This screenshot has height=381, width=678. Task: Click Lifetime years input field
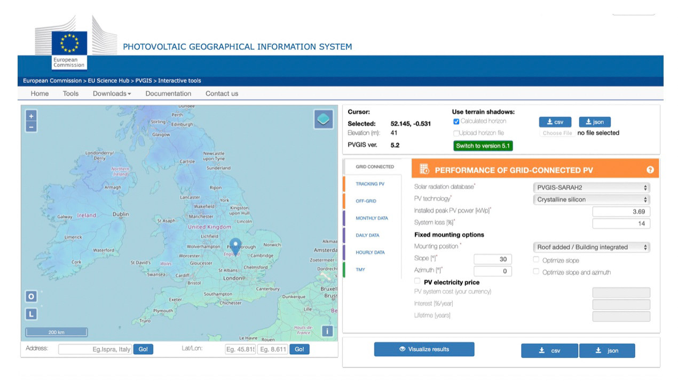click(x=621, y=316)
